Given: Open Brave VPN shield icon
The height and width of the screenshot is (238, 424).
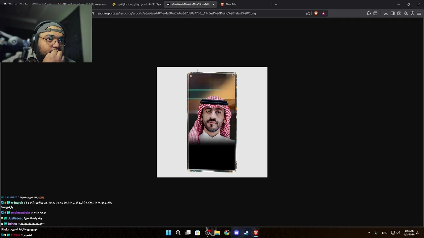Looking at the screenshot, I should (412, 13).
